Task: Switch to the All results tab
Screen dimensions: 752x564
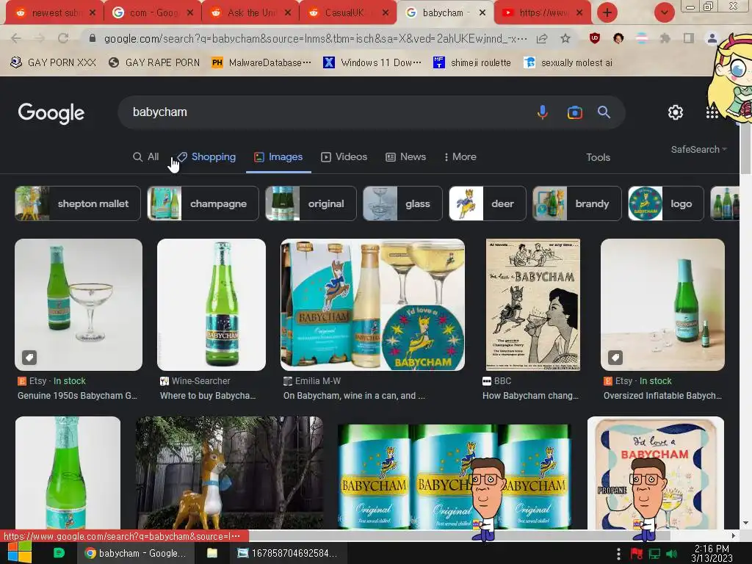Action: 146,157
